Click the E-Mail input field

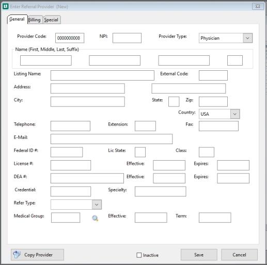pyautogui.click(x=112, y=139)
